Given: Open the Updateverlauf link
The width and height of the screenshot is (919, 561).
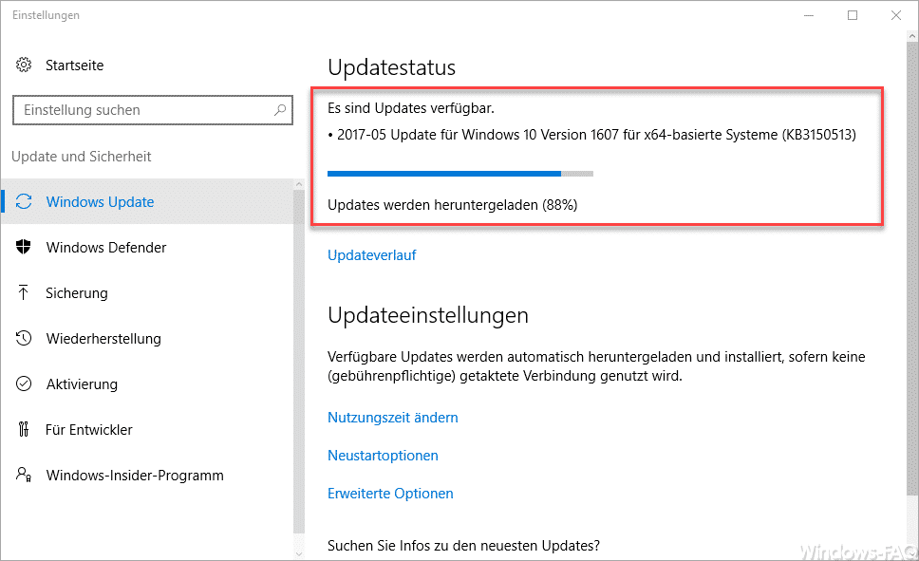Looking at the screenshot, I should 371,255.
